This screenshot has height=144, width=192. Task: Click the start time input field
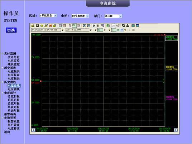pyautogui.click(x=46, y=30)
